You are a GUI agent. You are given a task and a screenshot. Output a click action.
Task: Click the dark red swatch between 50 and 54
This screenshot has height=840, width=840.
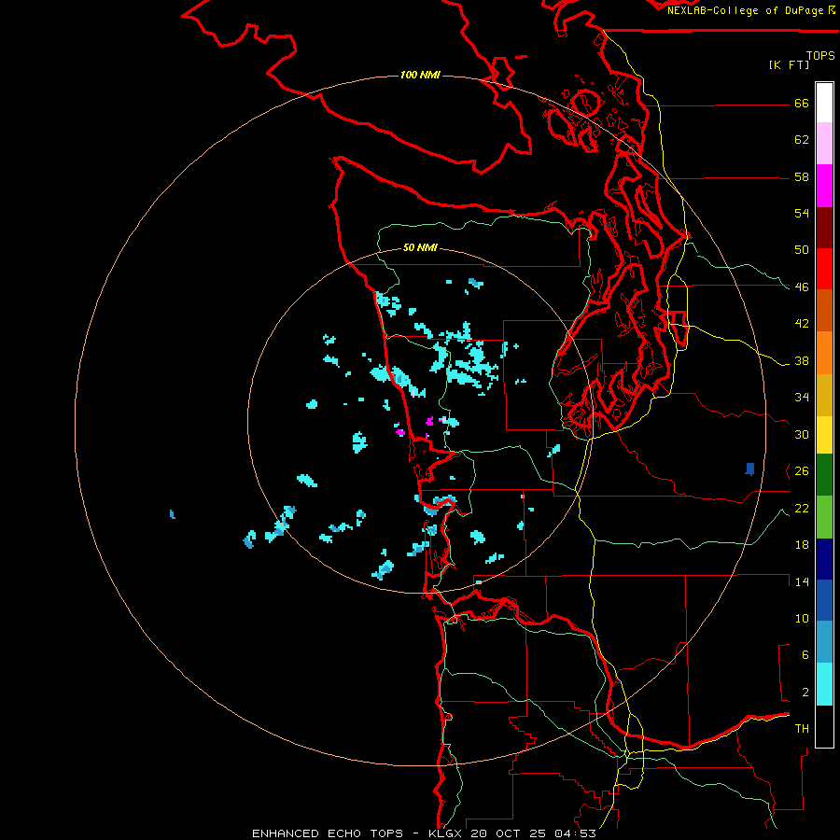[824, 228]
